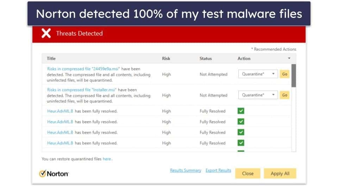338x187 pixels.
Task: Expand the Action column header arrow
Action: click(x=289, y=59)
